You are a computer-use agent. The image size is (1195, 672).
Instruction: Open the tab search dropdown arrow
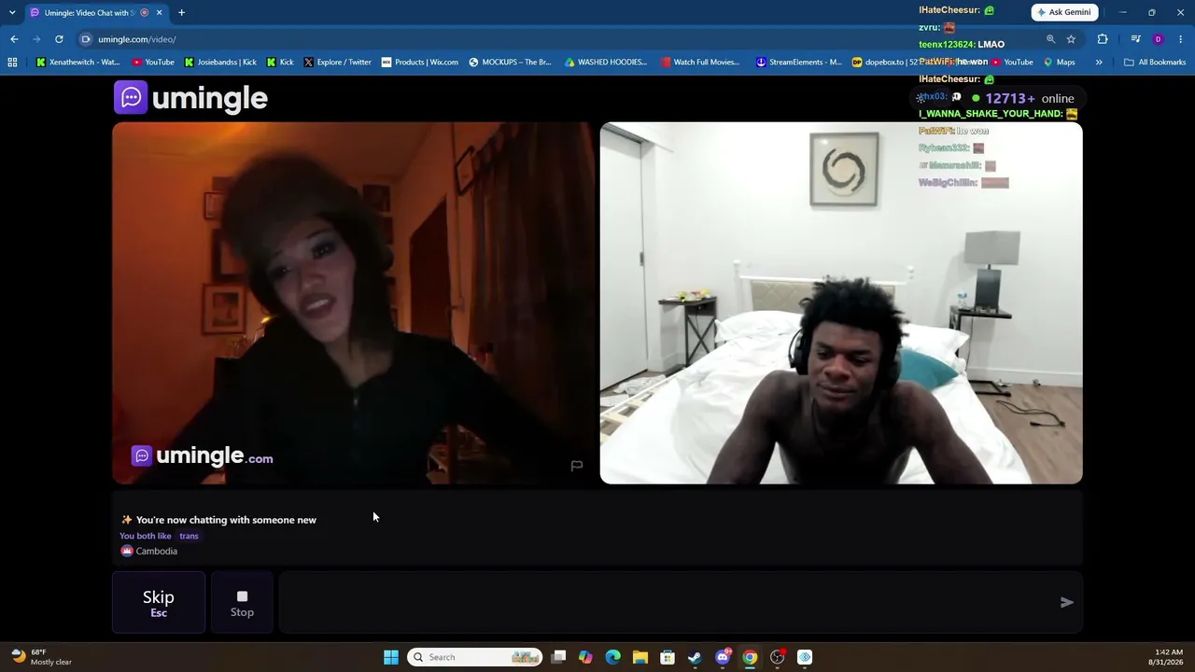coord(12,13)
